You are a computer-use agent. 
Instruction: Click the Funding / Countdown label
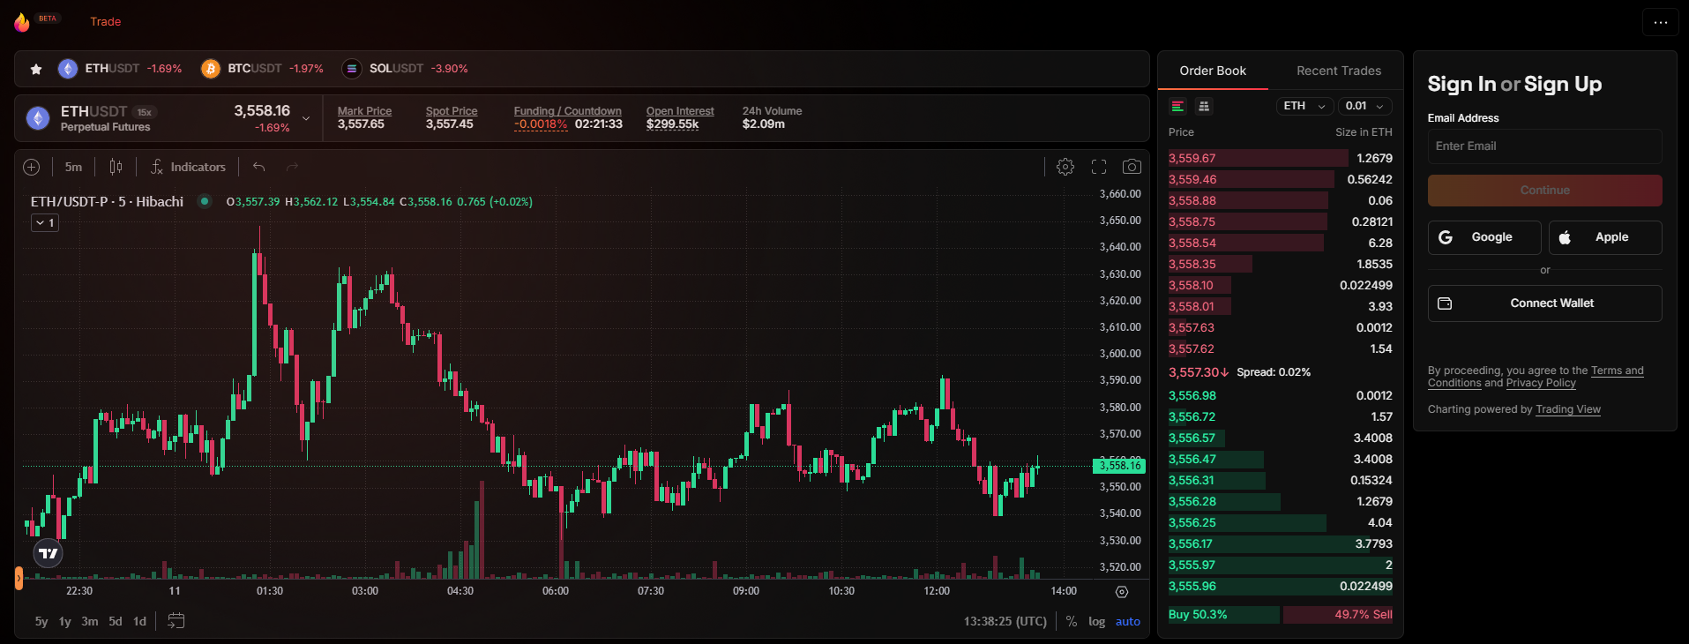tap(568, 111)
